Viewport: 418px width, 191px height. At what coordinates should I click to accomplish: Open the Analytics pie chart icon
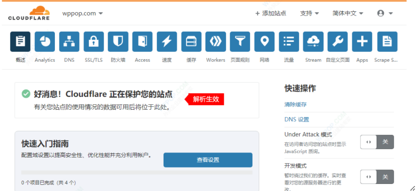[x=45, y=42]
